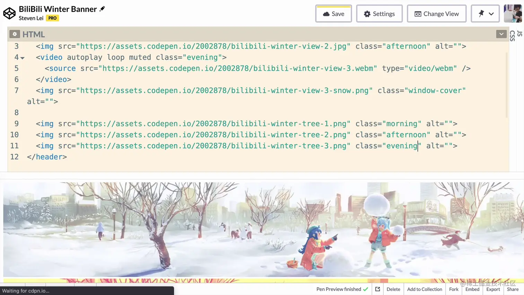
Task: Click Pen Preview finished status
Action: pos(342,289)
